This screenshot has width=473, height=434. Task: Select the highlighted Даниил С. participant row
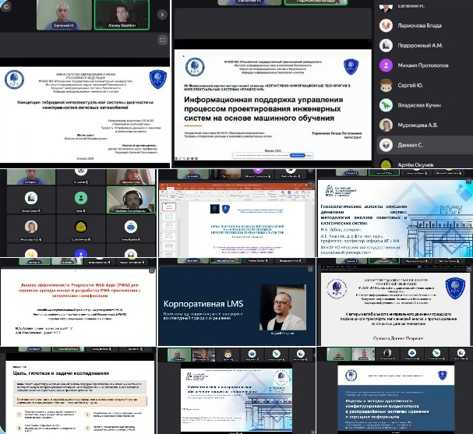425,145
